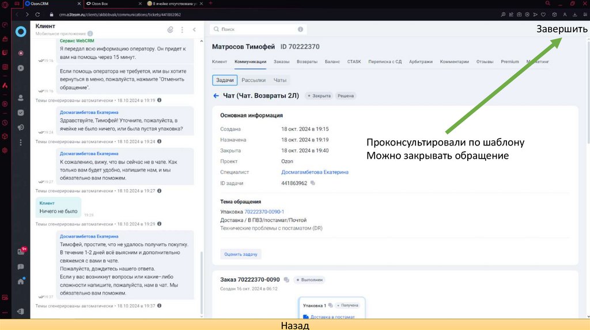Reload the page with the browser refresh icon
Screen dimensions: 590x330
coord(37,14)
